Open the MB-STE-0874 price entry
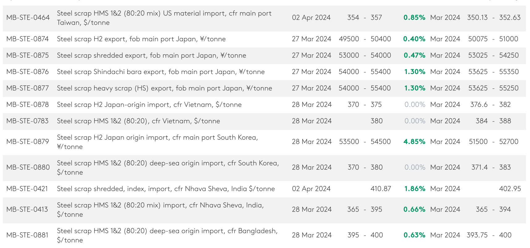The width and height of the screenshot is (530, 248). pyautogui.click(x=28, y=39)
